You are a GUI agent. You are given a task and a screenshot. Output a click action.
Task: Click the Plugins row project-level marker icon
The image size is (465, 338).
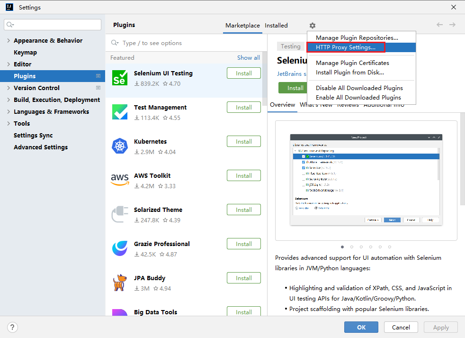pyautogui.click(x=98, y=76)
